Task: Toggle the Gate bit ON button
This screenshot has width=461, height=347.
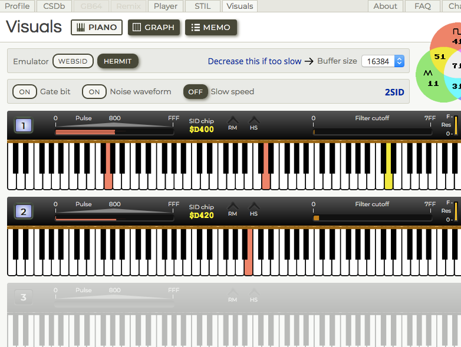Action: tap(25, 92)
